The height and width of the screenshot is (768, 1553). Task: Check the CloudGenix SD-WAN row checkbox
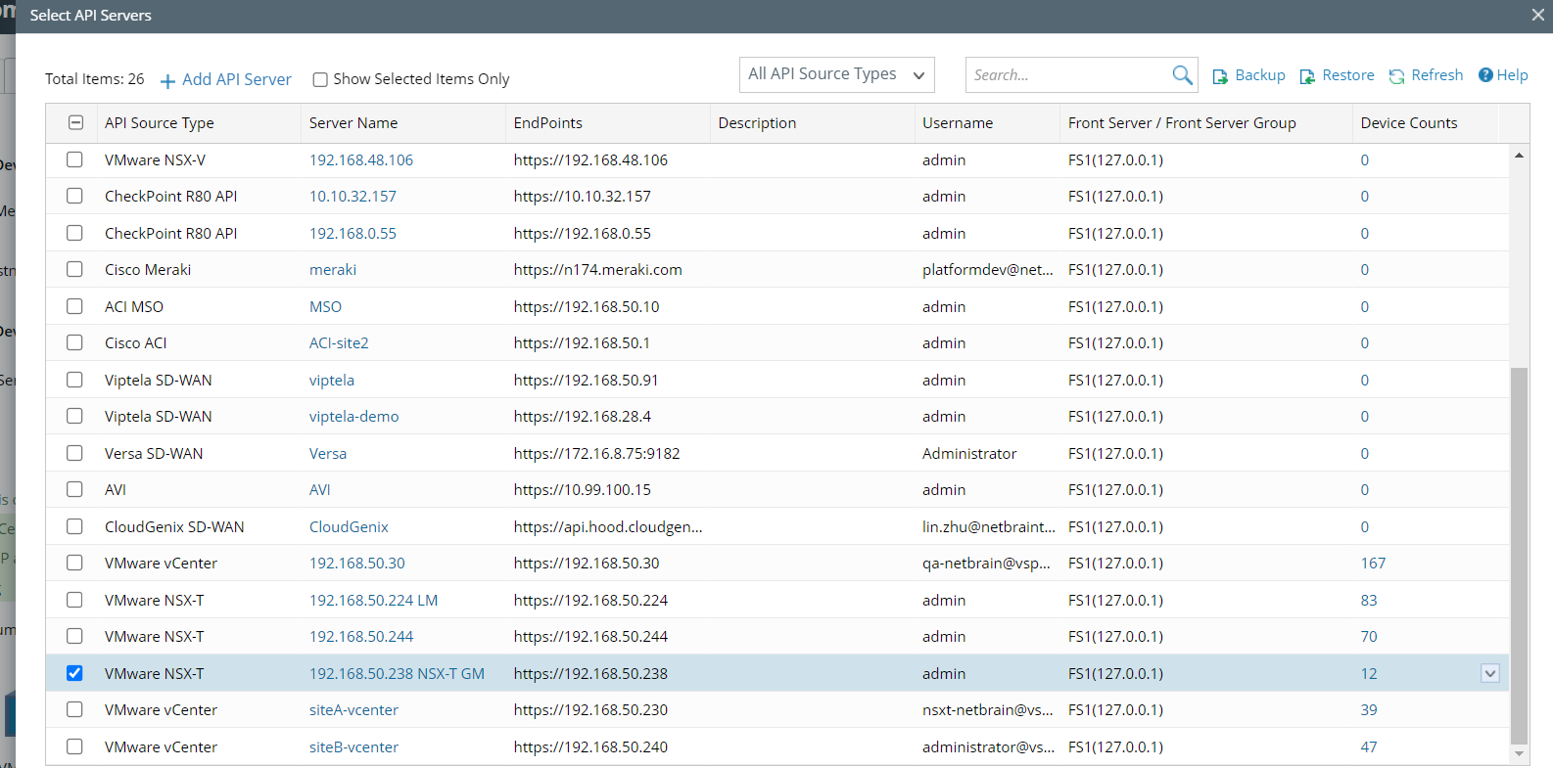pyautogui.click(x=74, y=526)
